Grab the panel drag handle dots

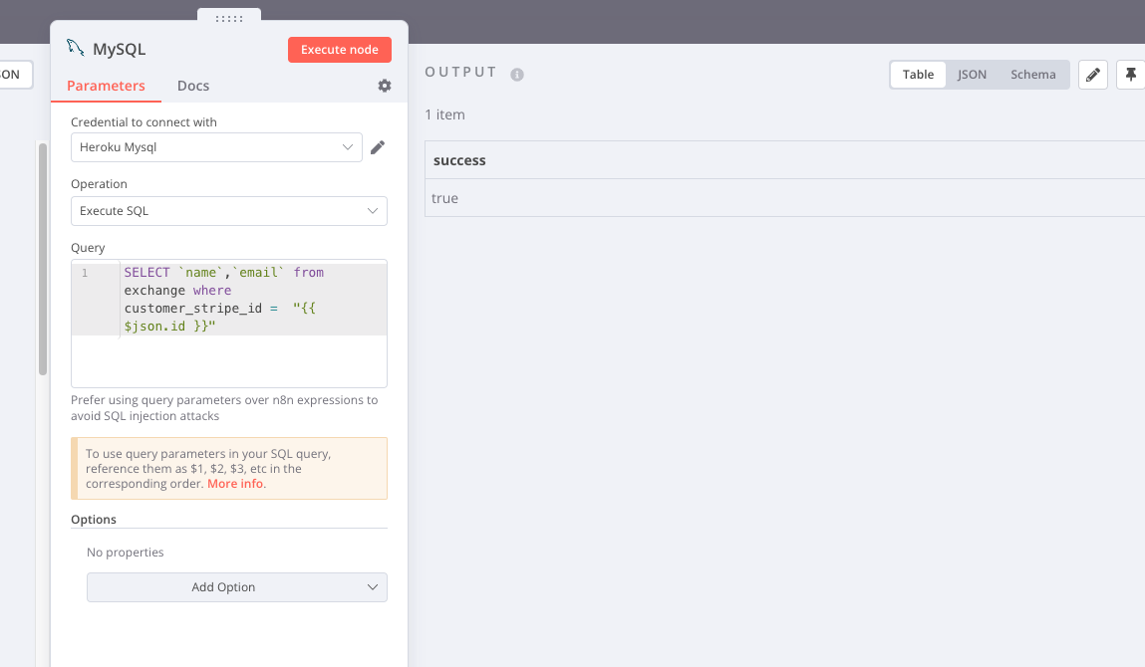(229, 18)
